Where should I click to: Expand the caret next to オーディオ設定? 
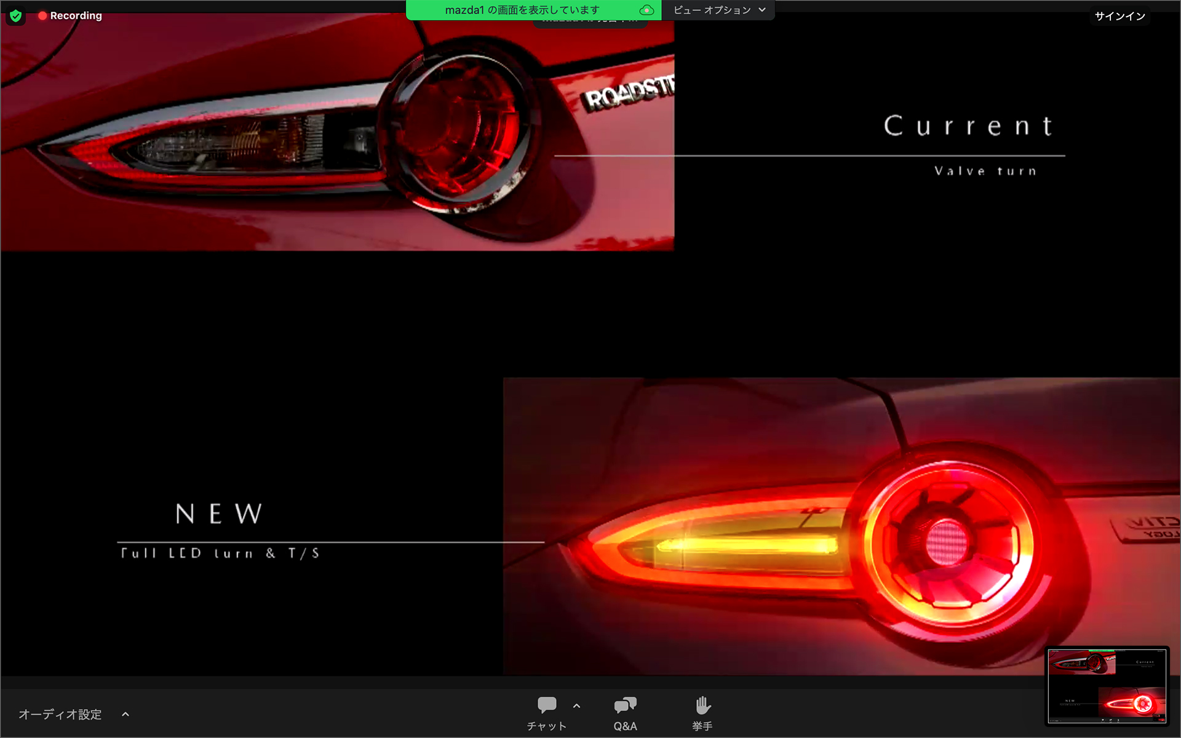tap(125, 714)
